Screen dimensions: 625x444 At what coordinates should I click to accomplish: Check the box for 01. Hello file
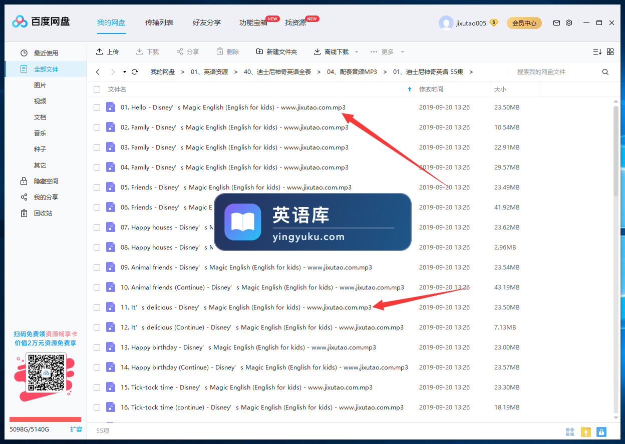pyautogui.click(x=97, y=107)
